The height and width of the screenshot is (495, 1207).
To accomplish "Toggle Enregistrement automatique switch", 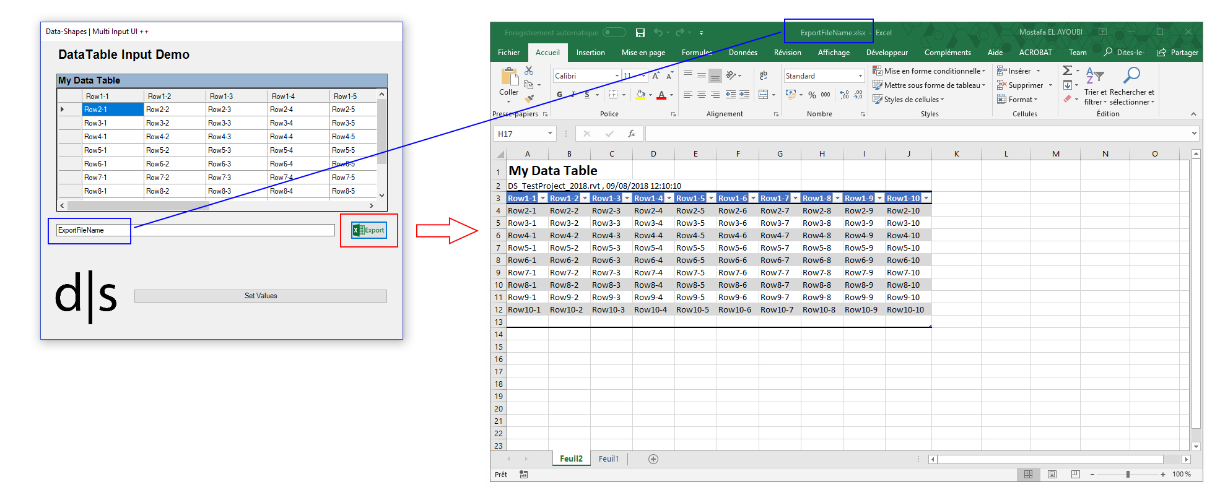I will coord(614,33).
